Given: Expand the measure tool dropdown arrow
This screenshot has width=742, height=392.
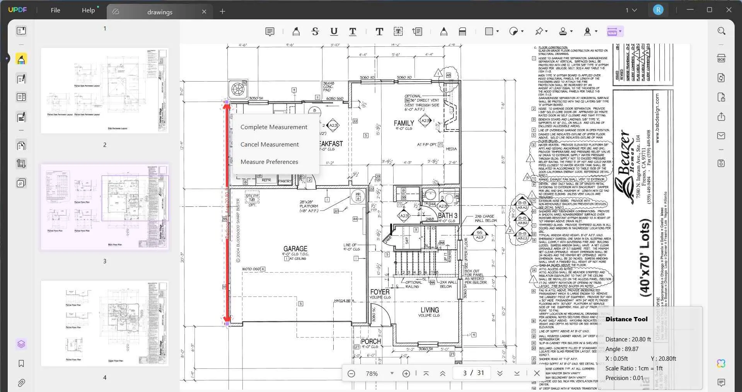Looking at the screenshot, I should coord(620,31).
